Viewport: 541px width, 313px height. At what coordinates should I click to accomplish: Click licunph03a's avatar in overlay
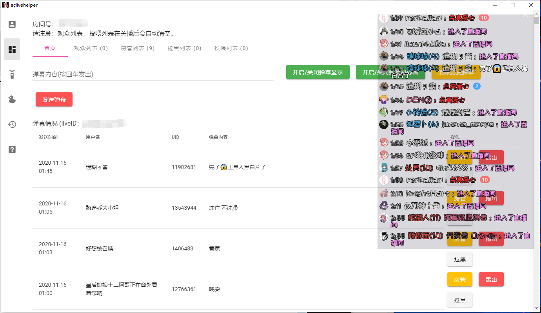pyautogui.click(x=384, y=43)
